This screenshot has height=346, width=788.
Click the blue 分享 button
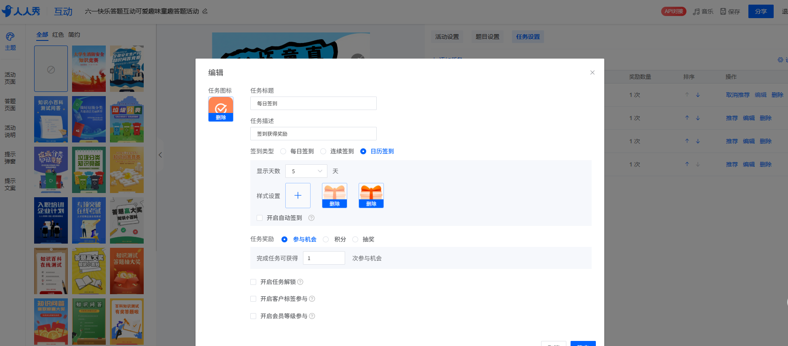point(761,11)
